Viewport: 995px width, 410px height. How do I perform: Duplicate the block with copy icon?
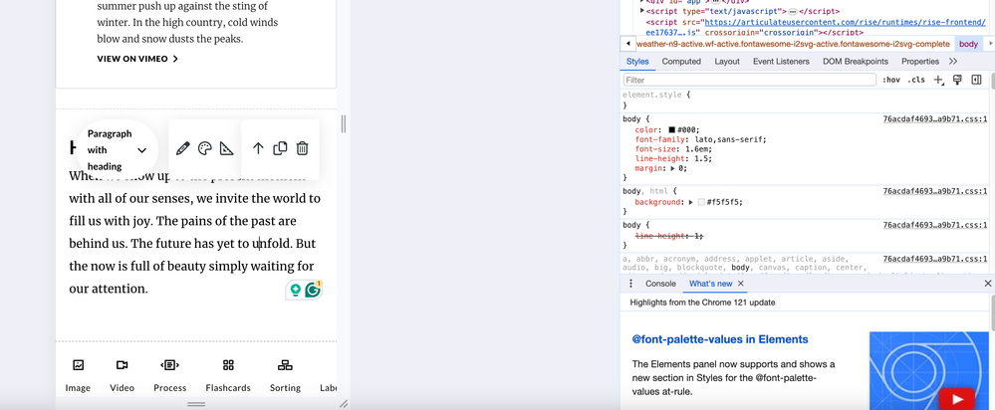(x=280, y=148)
